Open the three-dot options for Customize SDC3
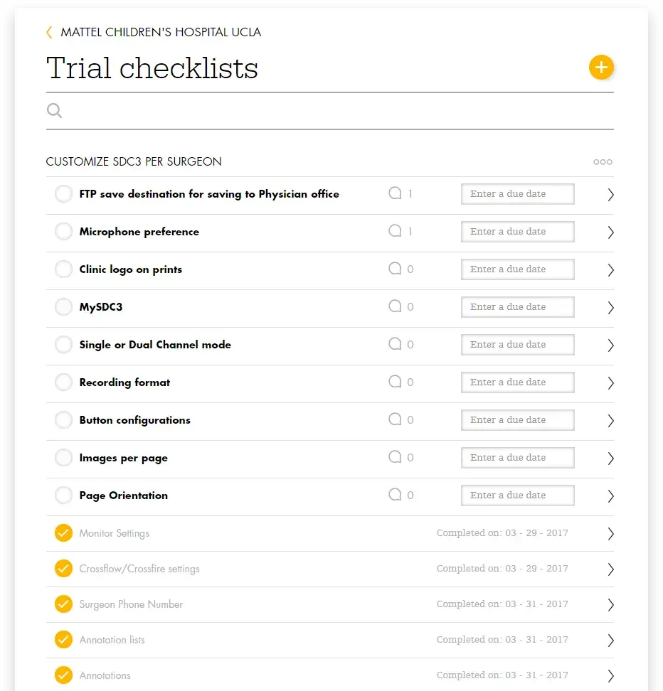This screenshot has width=663, height=691. point(603,162)
